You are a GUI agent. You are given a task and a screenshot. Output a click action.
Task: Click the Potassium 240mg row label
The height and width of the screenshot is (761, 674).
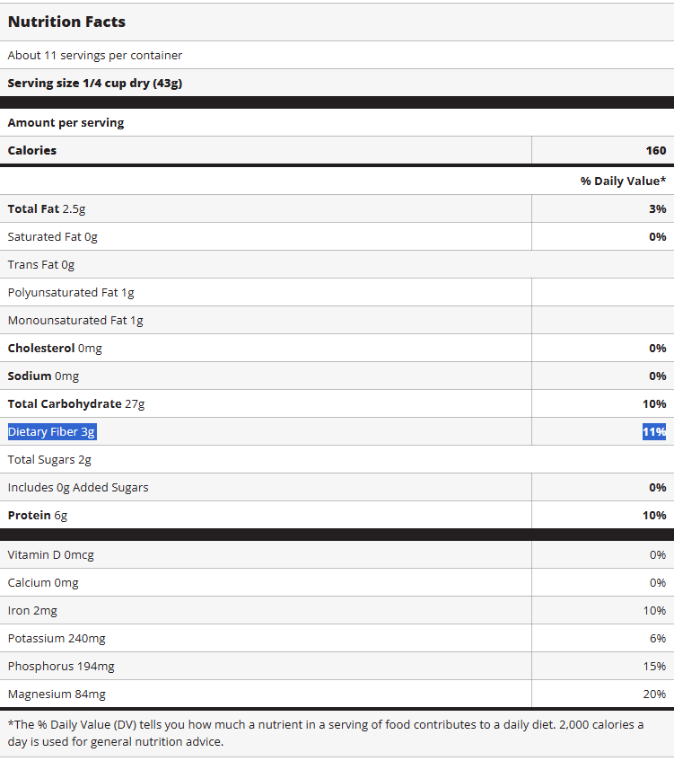click(x=57, y=638)
